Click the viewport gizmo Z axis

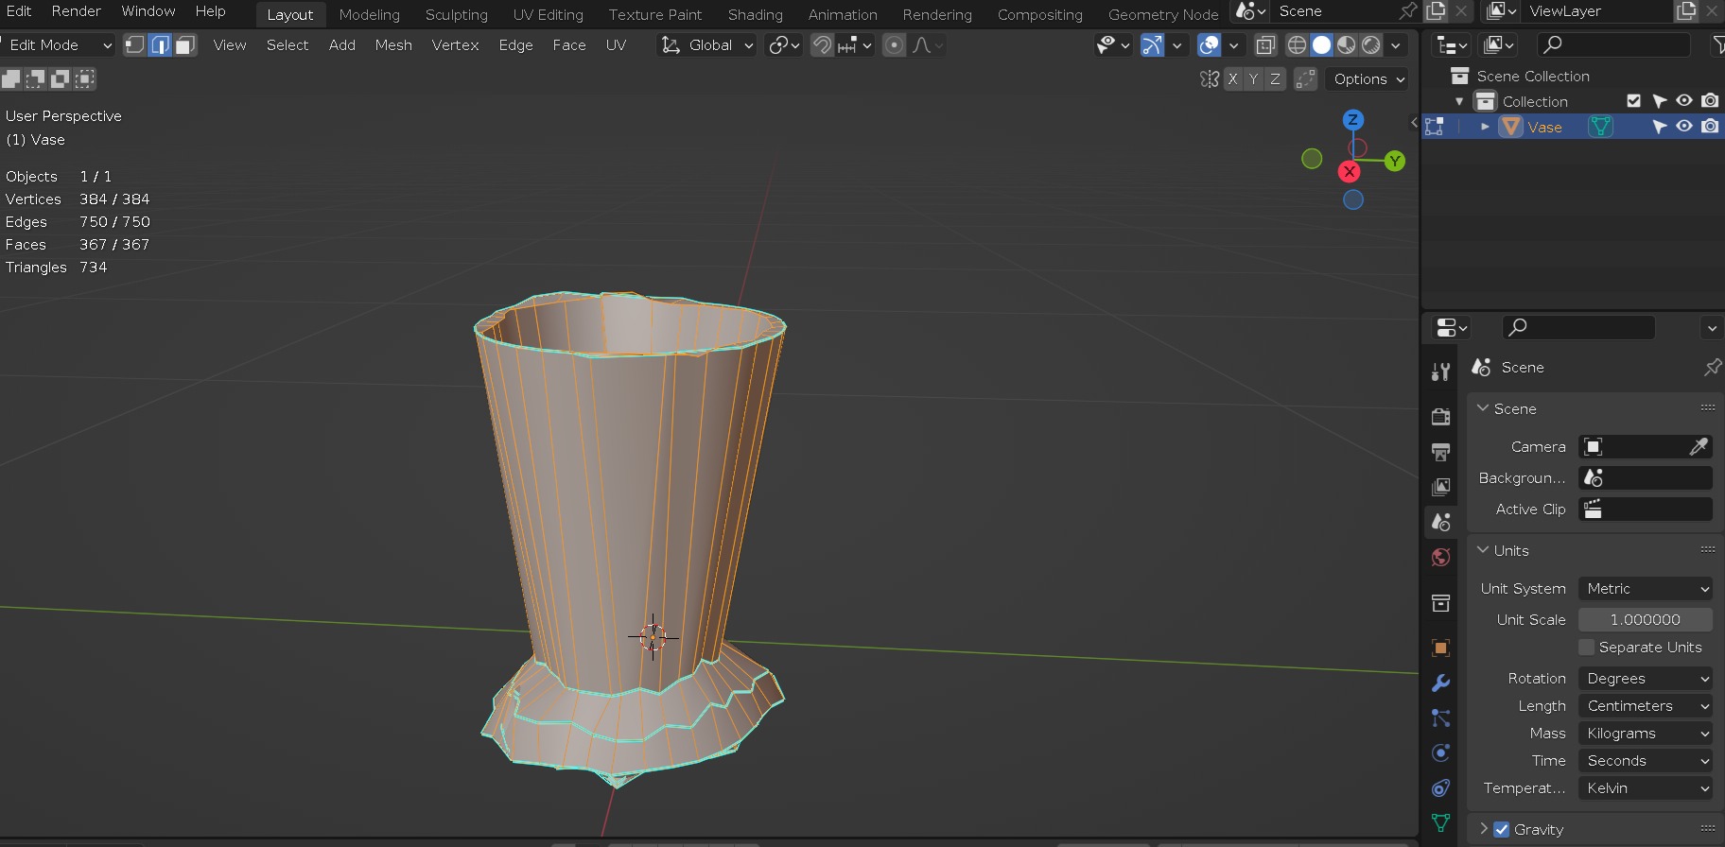[1353, 120]
